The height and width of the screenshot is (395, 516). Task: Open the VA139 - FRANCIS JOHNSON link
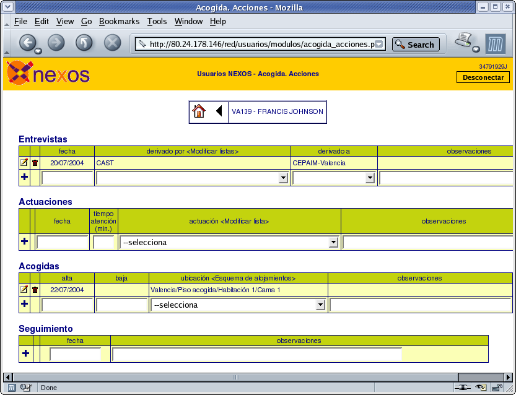[278, 111]
